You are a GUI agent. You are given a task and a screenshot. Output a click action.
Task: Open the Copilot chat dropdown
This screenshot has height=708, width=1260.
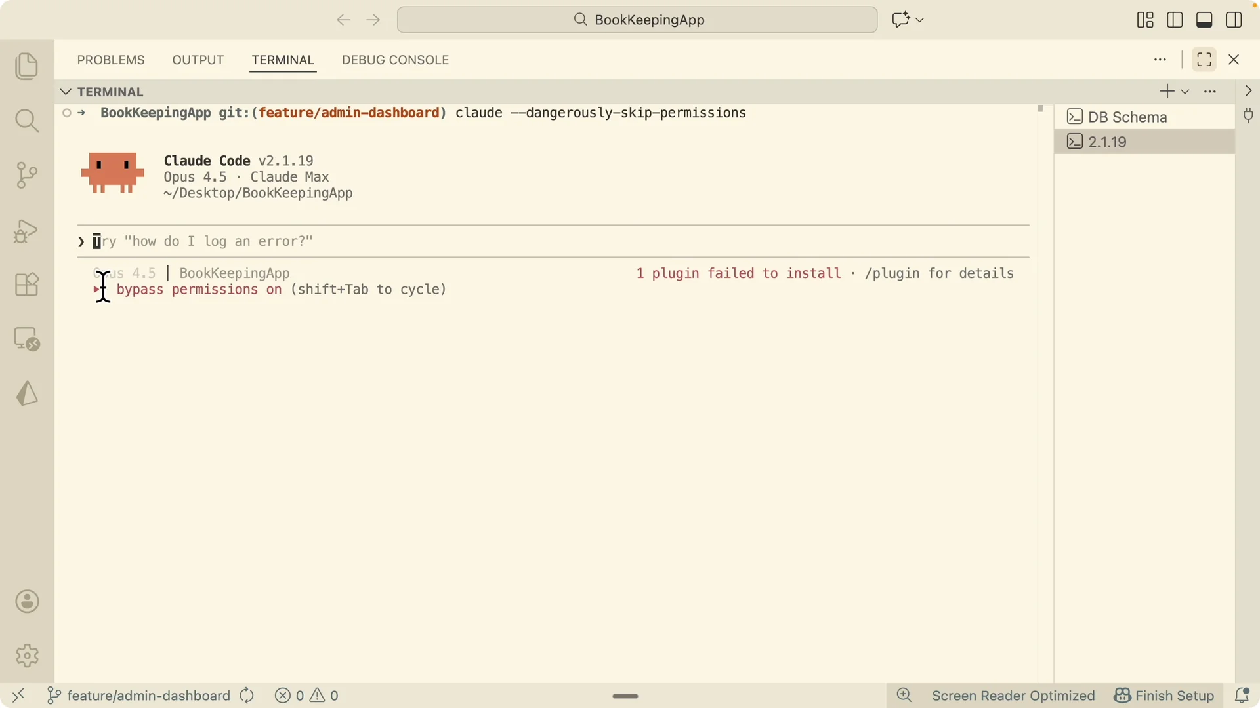[x=919, y=20]
